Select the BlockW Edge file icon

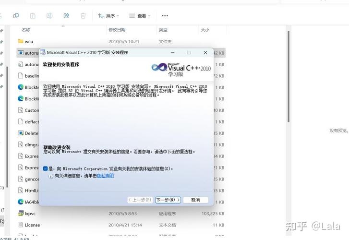(21, 98)
